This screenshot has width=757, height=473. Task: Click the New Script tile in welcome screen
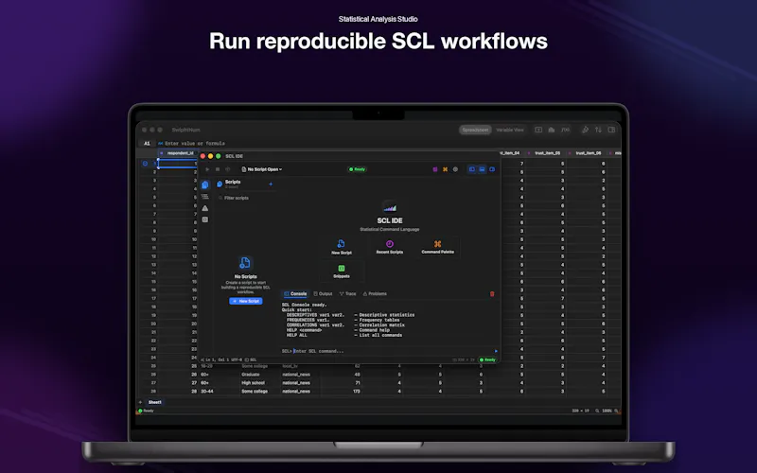(x=342, y=247)
